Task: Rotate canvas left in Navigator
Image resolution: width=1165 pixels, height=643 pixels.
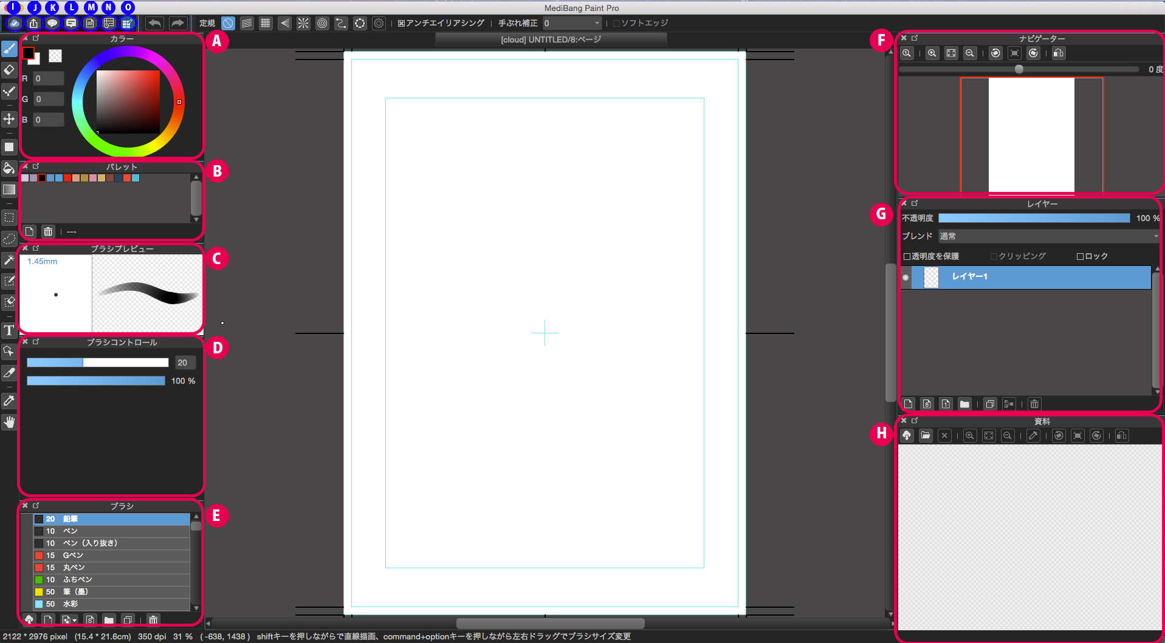Action: point(995,53)
